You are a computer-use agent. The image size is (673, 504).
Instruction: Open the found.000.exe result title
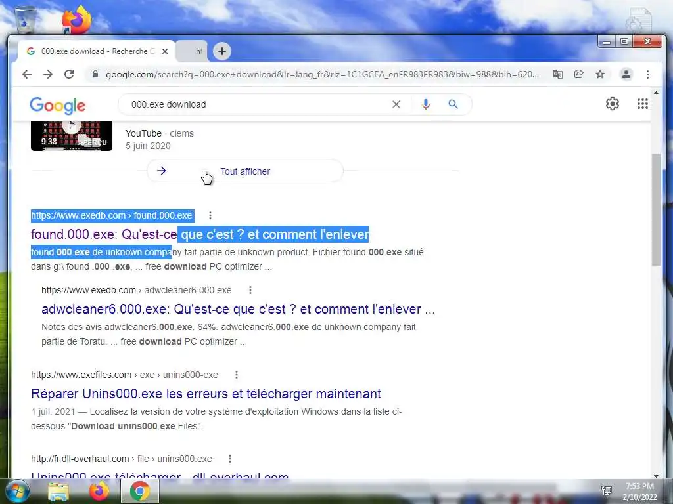(x=200, y=234)
